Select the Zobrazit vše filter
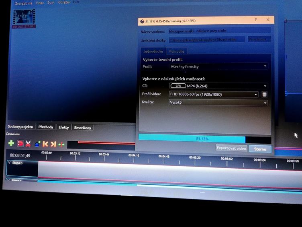Image resolution: width=302 pixels, height=227 pixels. click(24, 4)
